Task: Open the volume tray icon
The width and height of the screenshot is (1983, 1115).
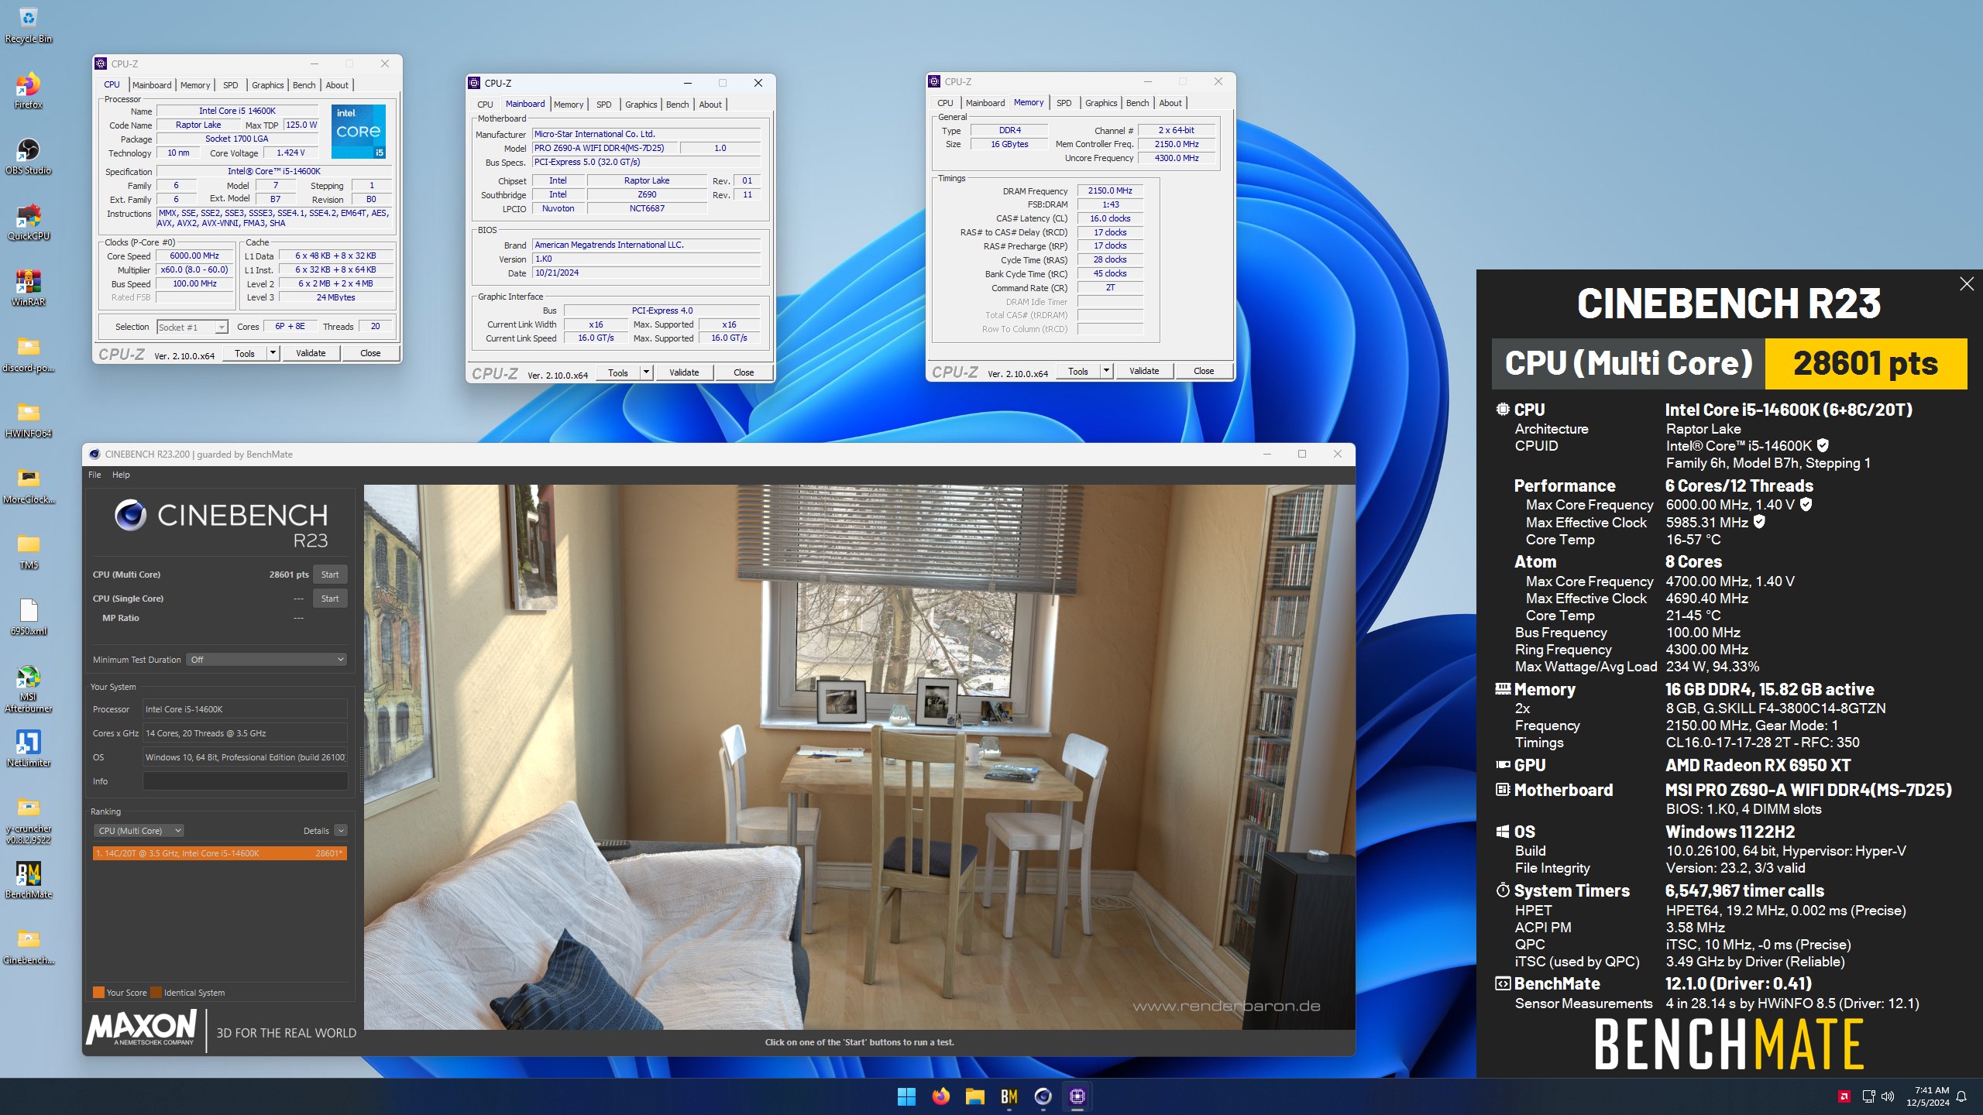Action: 1888,1096
